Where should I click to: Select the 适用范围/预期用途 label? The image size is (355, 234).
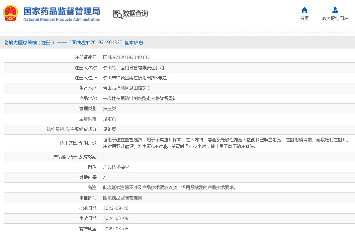coord(78,143)
